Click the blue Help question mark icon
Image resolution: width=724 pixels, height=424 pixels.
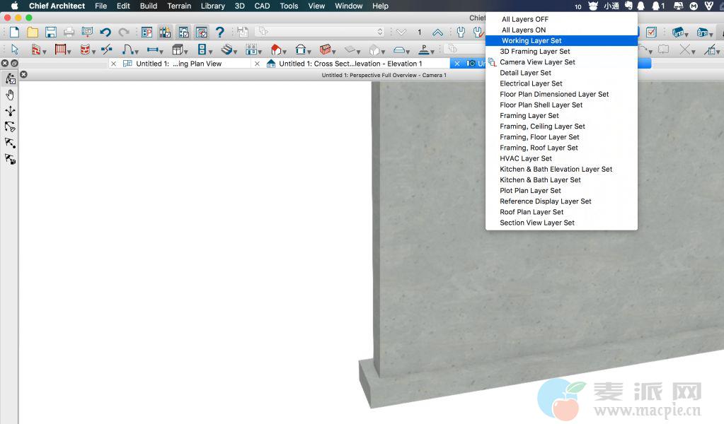pyautogui.click(x=219, y=33)
